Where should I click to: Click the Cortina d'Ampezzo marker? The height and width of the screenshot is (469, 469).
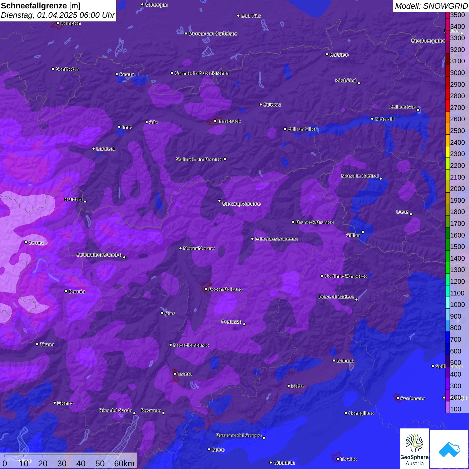point(322,276)
